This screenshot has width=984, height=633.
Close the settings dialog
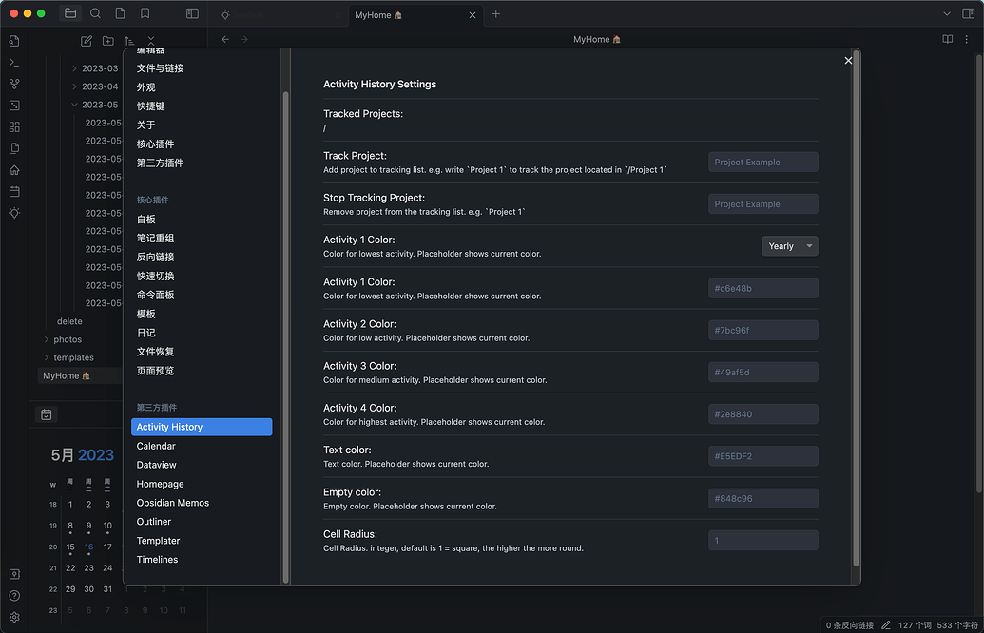click(848, 61)
